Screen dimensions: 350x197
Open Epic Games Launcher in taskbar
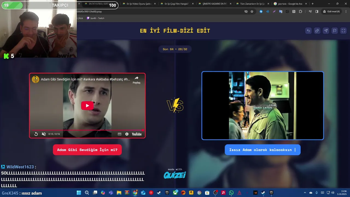pos(167,193)
